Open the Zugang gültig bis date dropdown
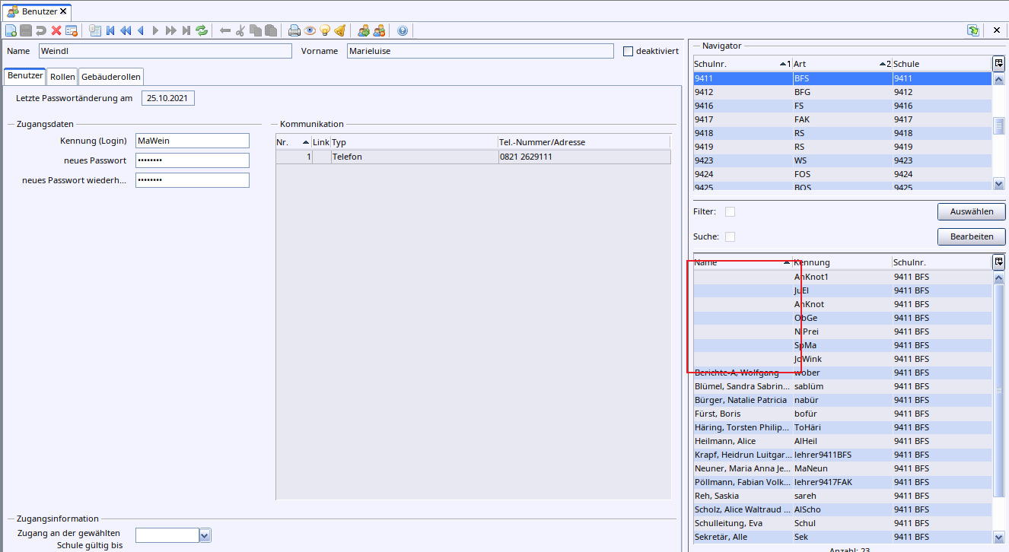The image size is (1009, 552). 205,535
